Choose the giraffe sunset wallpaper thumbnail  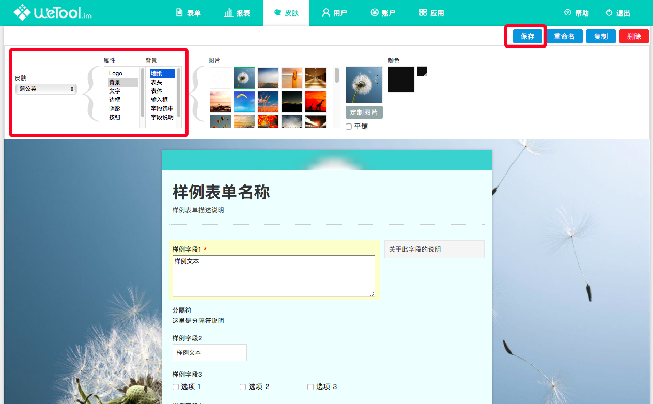316,102
